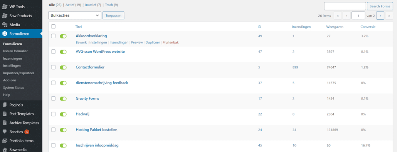Open WP Tools sidebar icon
Viewport: 397px width, 152px height.
click(x=4, y=7)
